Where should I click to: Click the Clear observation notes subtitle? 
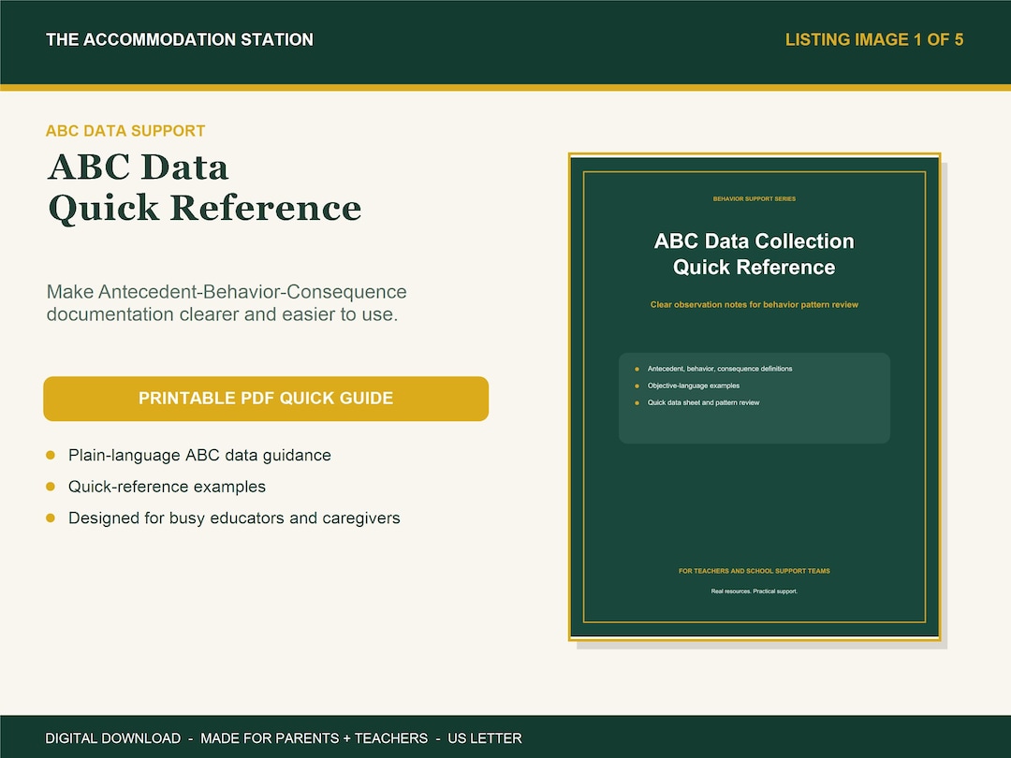(x=755, y=304)
